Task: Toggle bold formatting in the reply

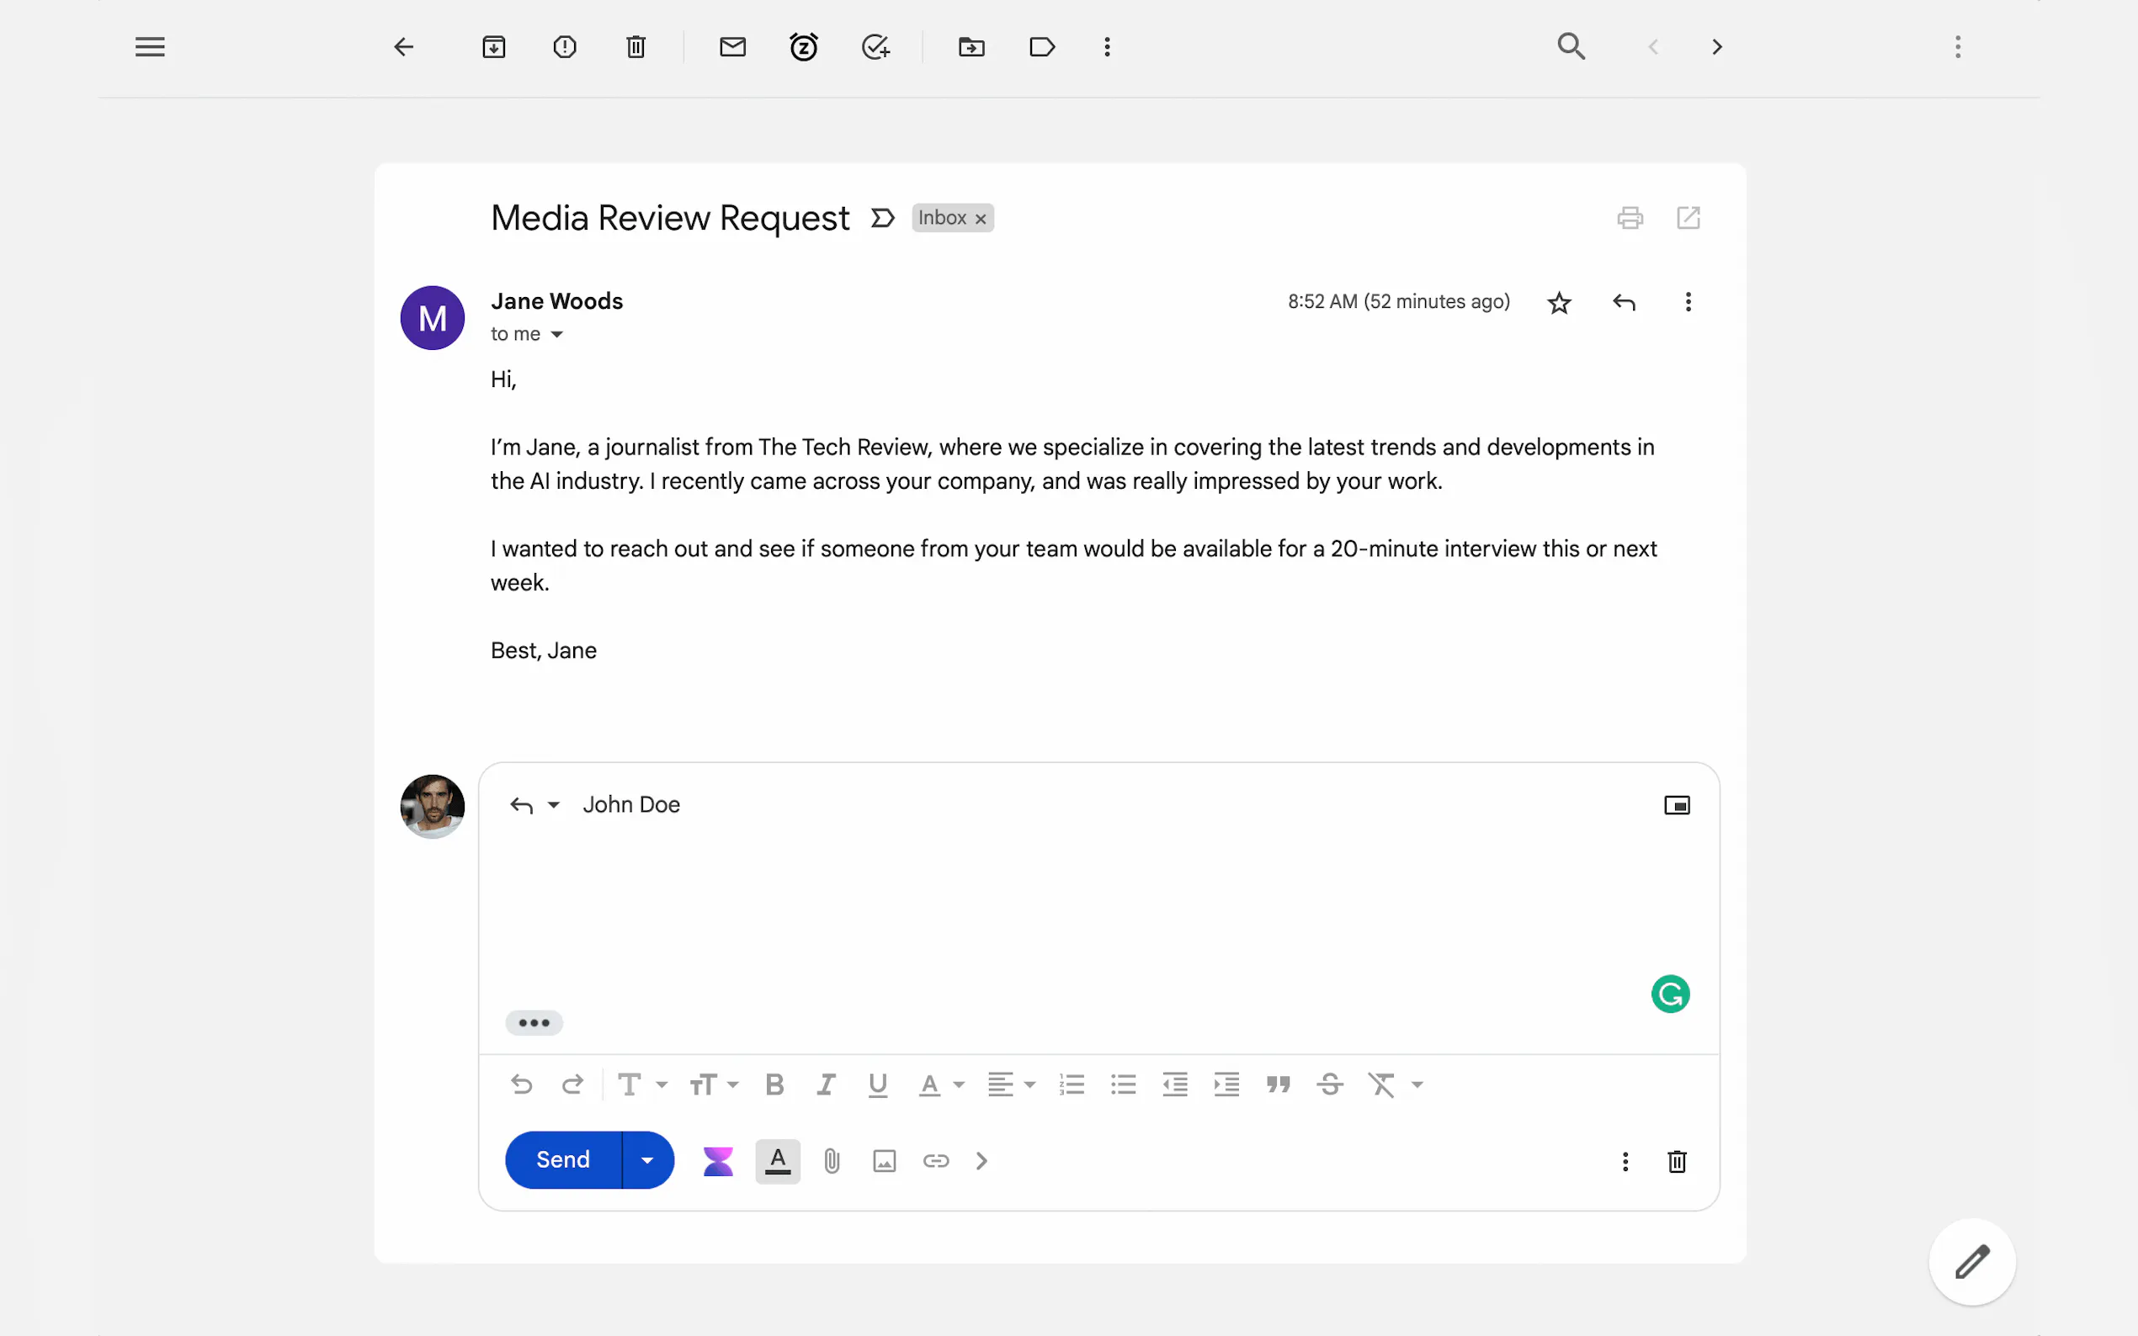Action: pyautogui.click(x=774, y=1084)
